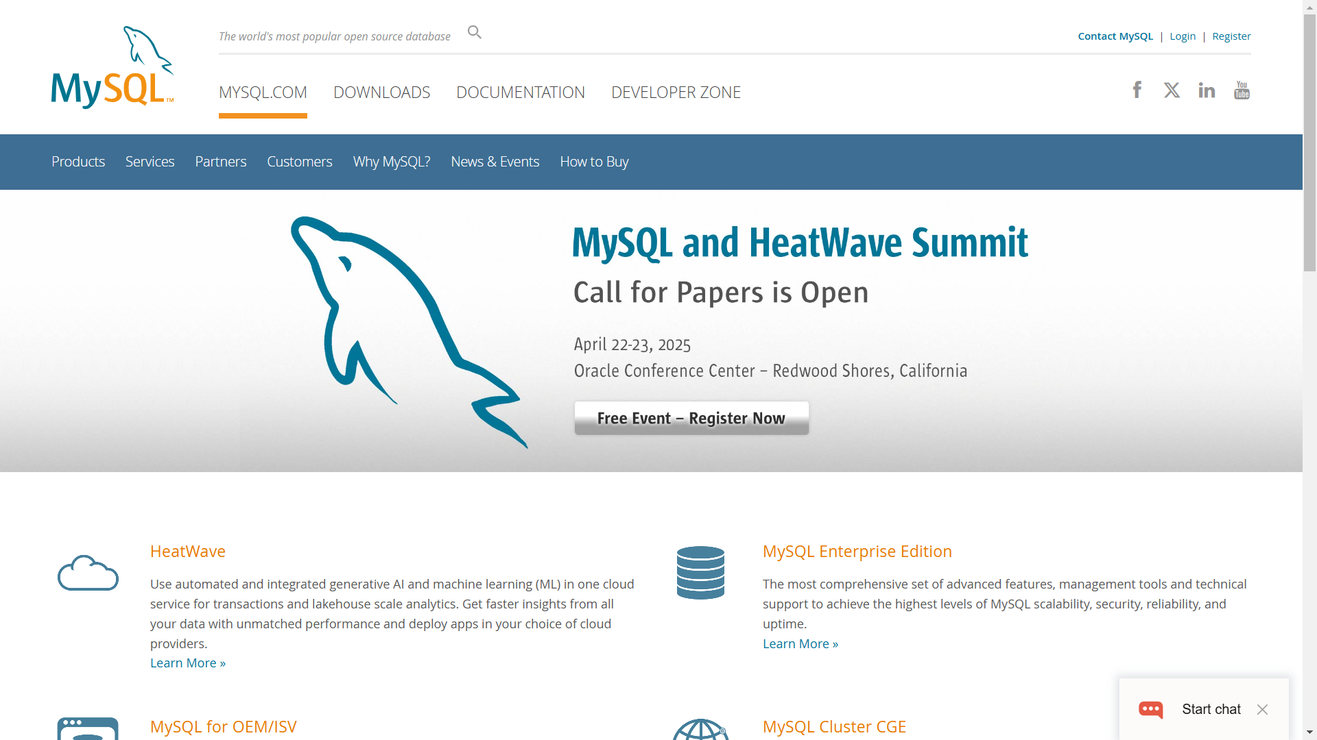
Task: Select the MYSQL.COM tab
Action: 263,92
